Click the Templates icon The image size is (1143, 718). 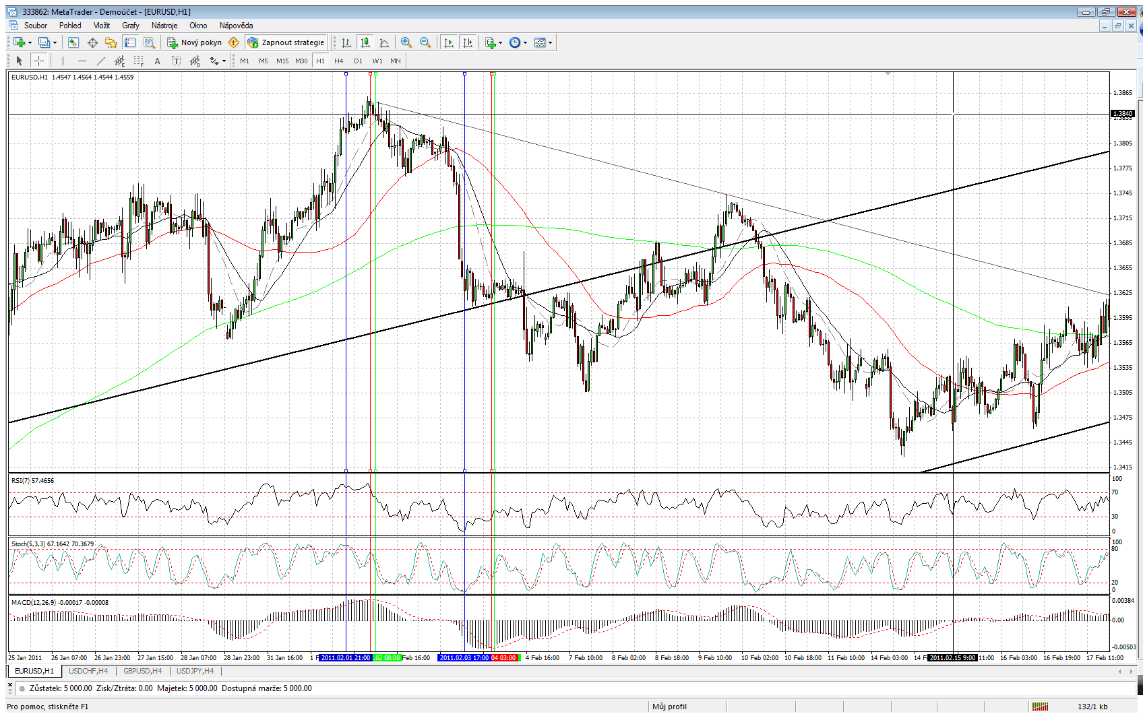(x=540, y=42)
